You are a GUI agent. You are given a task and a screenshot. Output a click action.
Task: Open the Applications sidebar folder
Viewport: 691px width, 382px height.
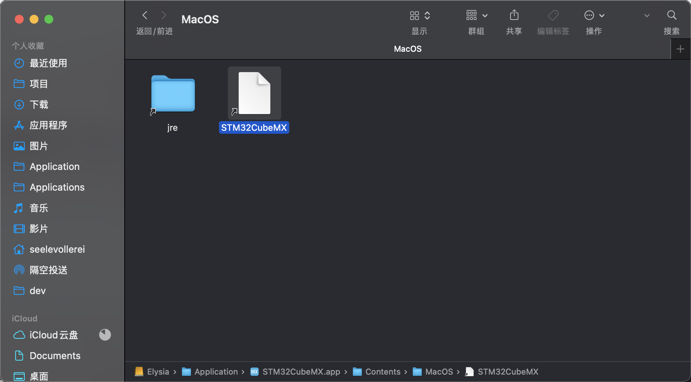pyautogui.click(x=57, y=187)
